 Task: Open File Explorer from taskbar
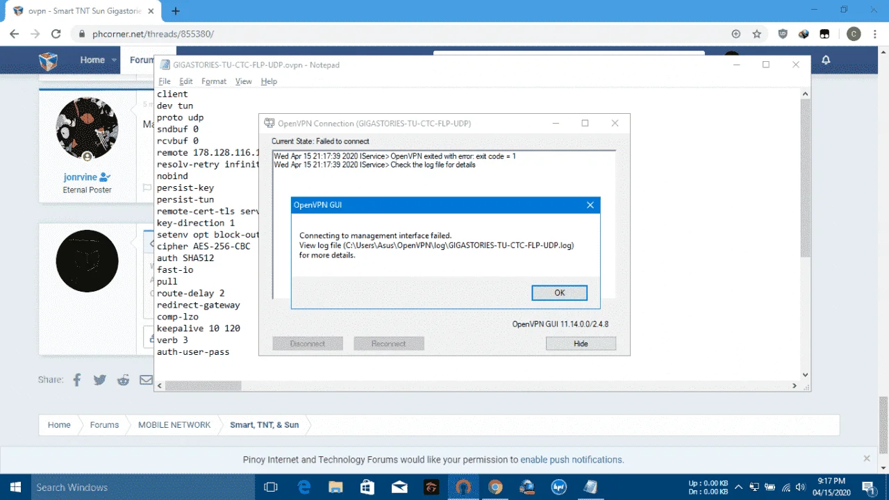[335, 487]
